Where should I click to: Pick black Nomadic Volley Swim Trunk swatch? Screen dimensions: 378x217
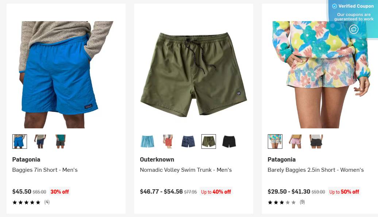click(x=229, y=142)
